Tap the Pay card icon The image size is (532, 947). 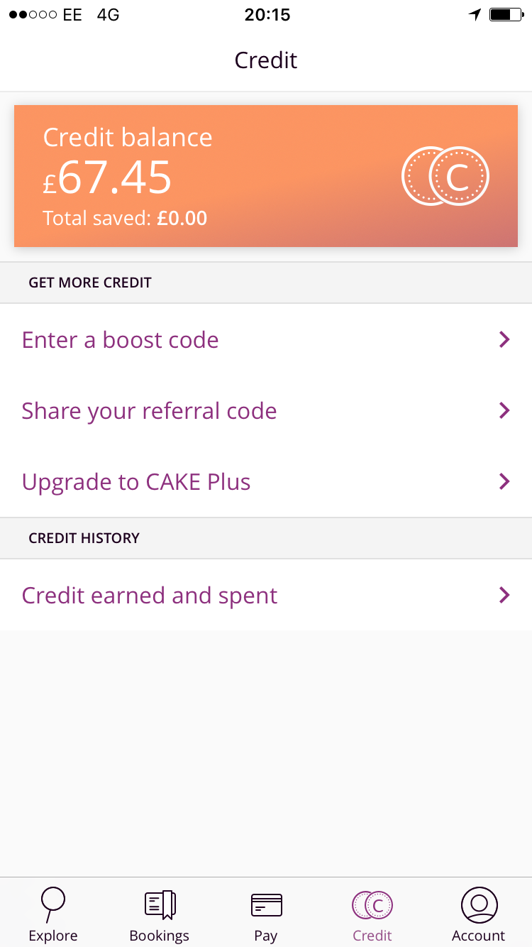coord(266,904)
